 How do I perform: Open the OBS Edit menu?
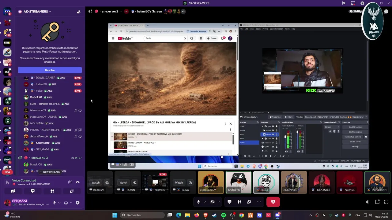(x=246, y=29)
